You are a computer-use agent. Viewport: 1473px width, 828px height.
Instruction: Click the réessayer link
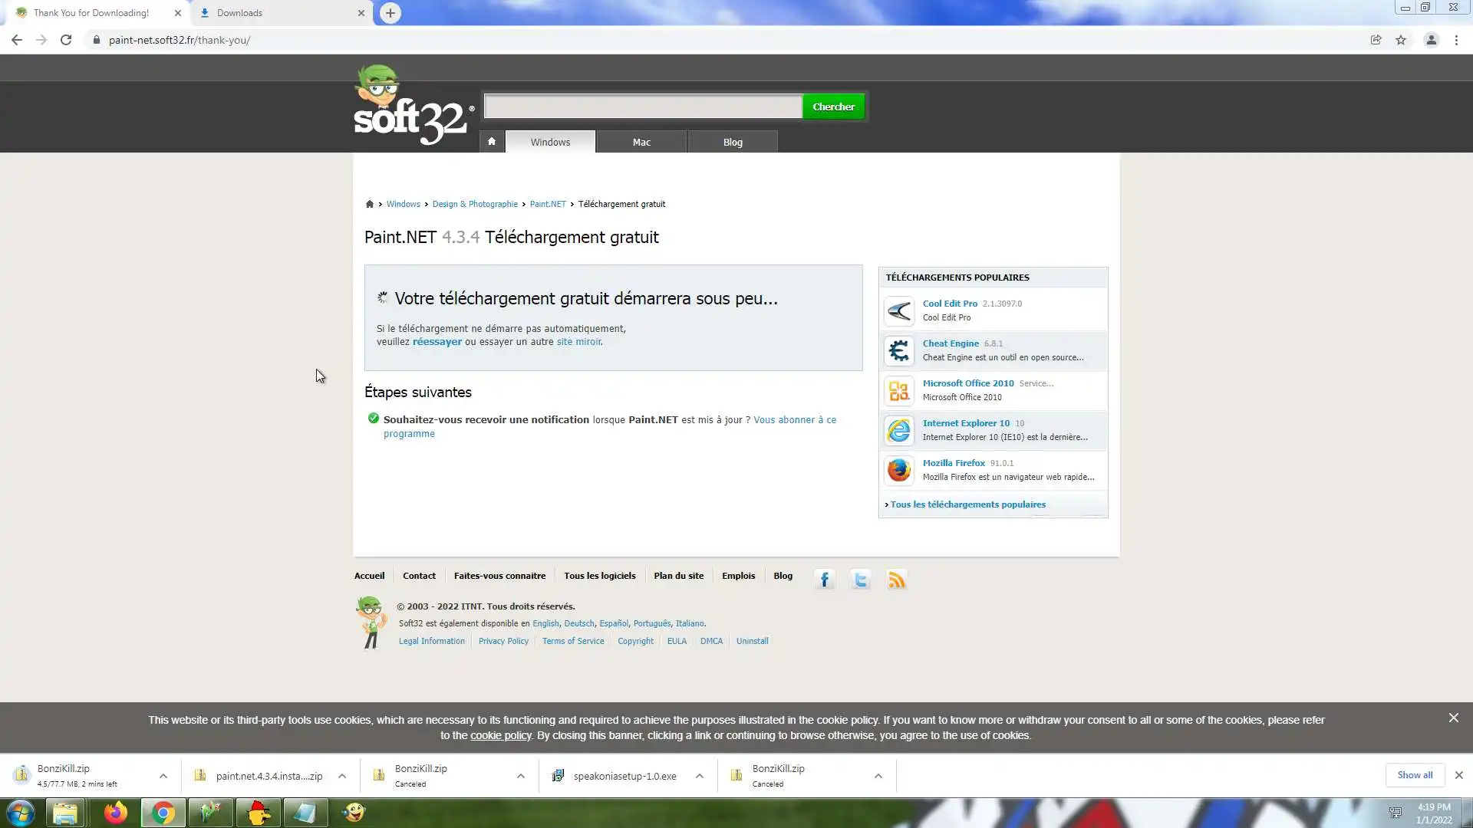point(437,342)
